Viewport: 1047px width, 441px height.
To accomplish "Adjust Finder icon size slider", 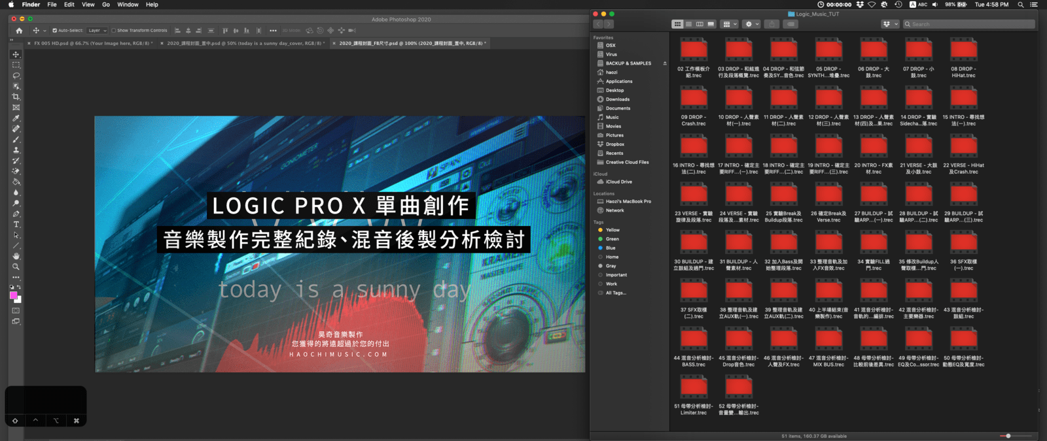I will pos(1008,436).
